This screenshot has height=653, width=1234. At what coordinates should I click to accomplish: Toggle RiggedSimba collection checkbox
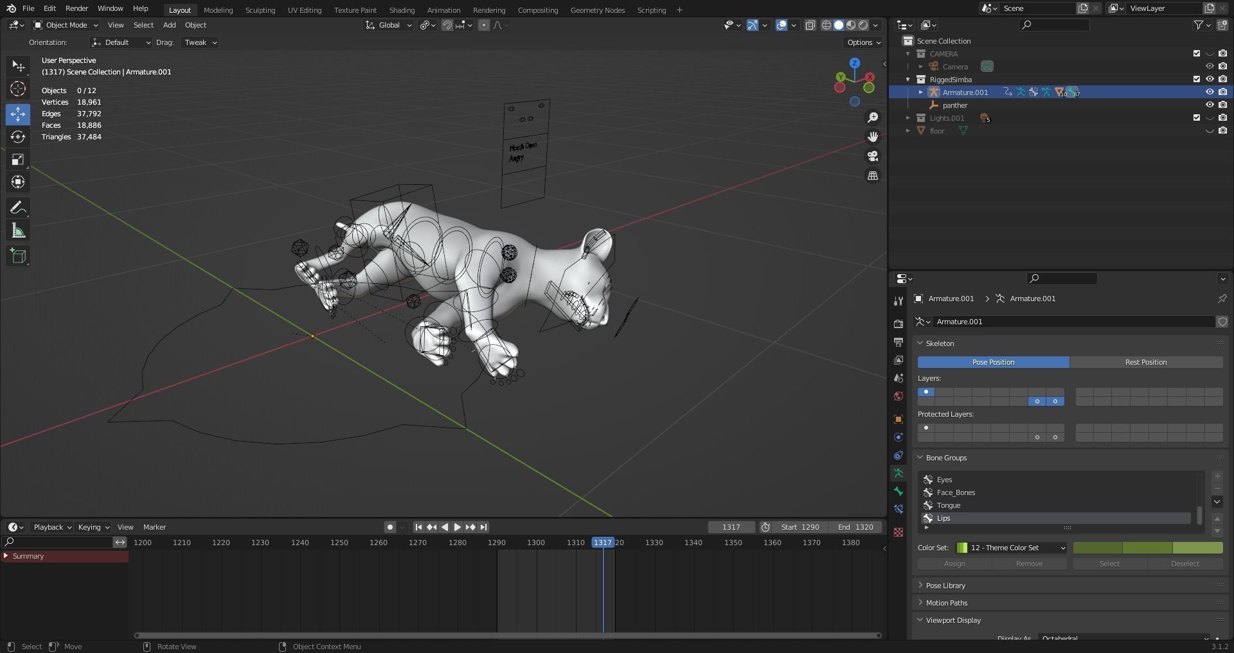(x=1197, y=79)
